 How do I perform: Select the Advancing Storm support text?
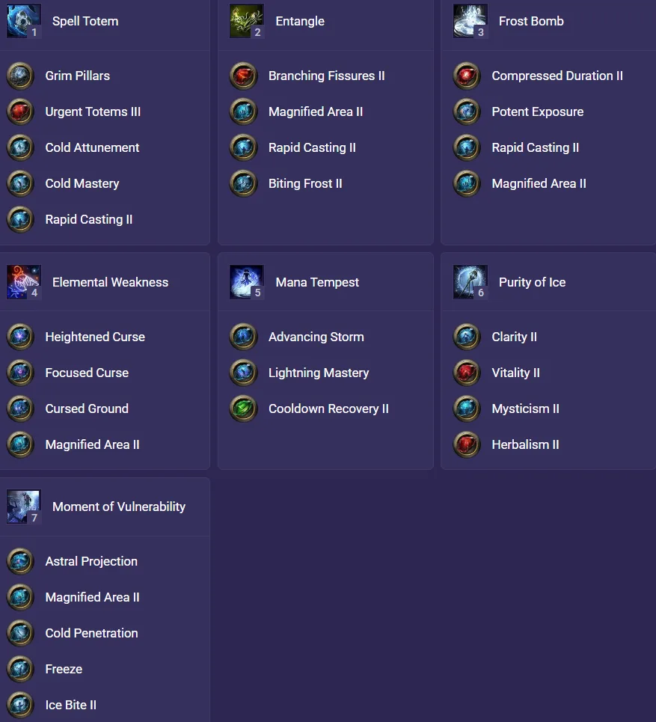(316, 337)
